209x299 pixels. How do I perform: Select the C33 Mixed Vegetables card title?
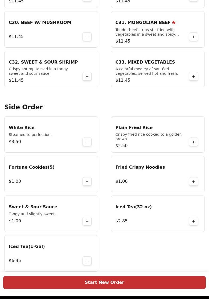145,62
